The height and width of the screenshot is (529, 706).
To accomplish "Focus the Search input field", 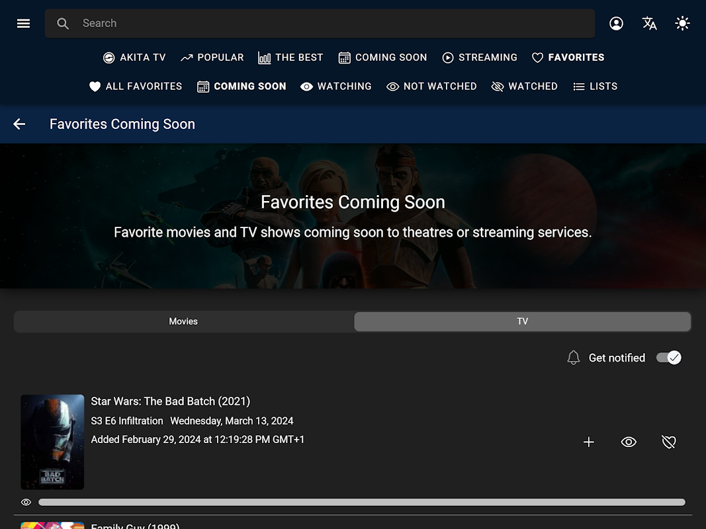I will pos(320,23).
